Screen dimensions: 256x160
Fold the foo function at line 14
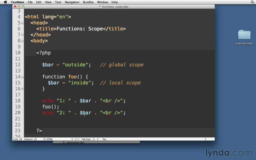22,77
